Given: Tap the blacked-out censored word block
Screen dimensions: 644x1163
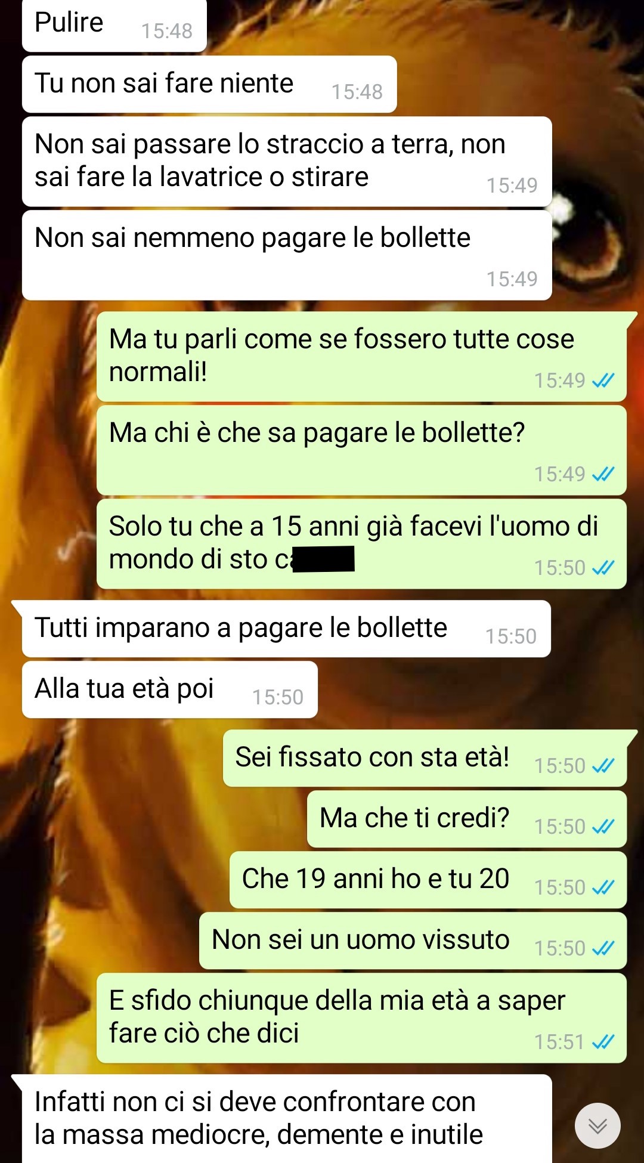Looking at the screenshot, I should [324, 559].
